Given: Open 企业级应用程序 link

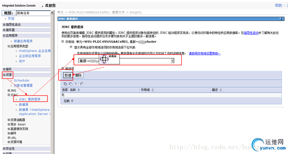Looking at the screenshot, I should point(30,56).
